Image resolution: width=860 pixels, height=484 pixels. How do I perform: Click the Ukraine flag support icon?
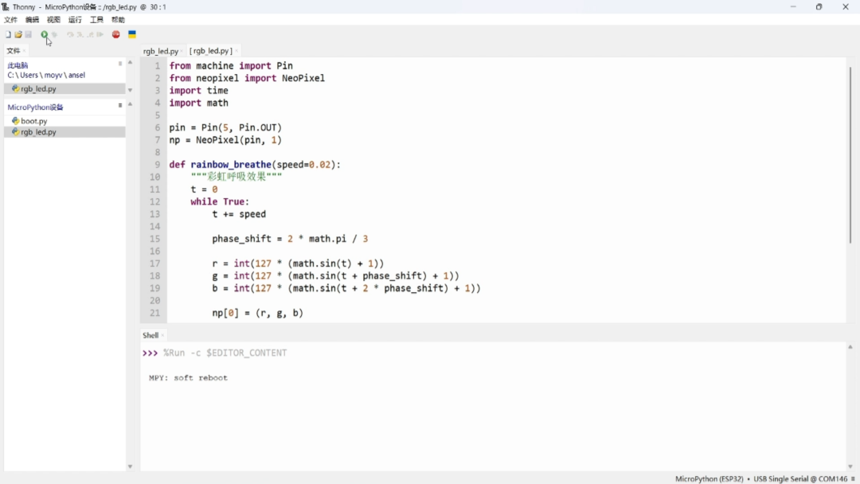click(x=132, y=34)
